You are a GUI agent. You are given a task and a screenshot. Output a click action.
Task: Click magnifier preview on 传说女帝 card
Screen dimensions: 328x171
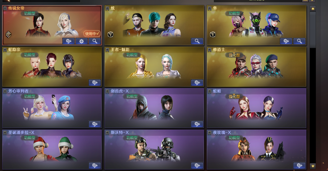pos(95,41)
